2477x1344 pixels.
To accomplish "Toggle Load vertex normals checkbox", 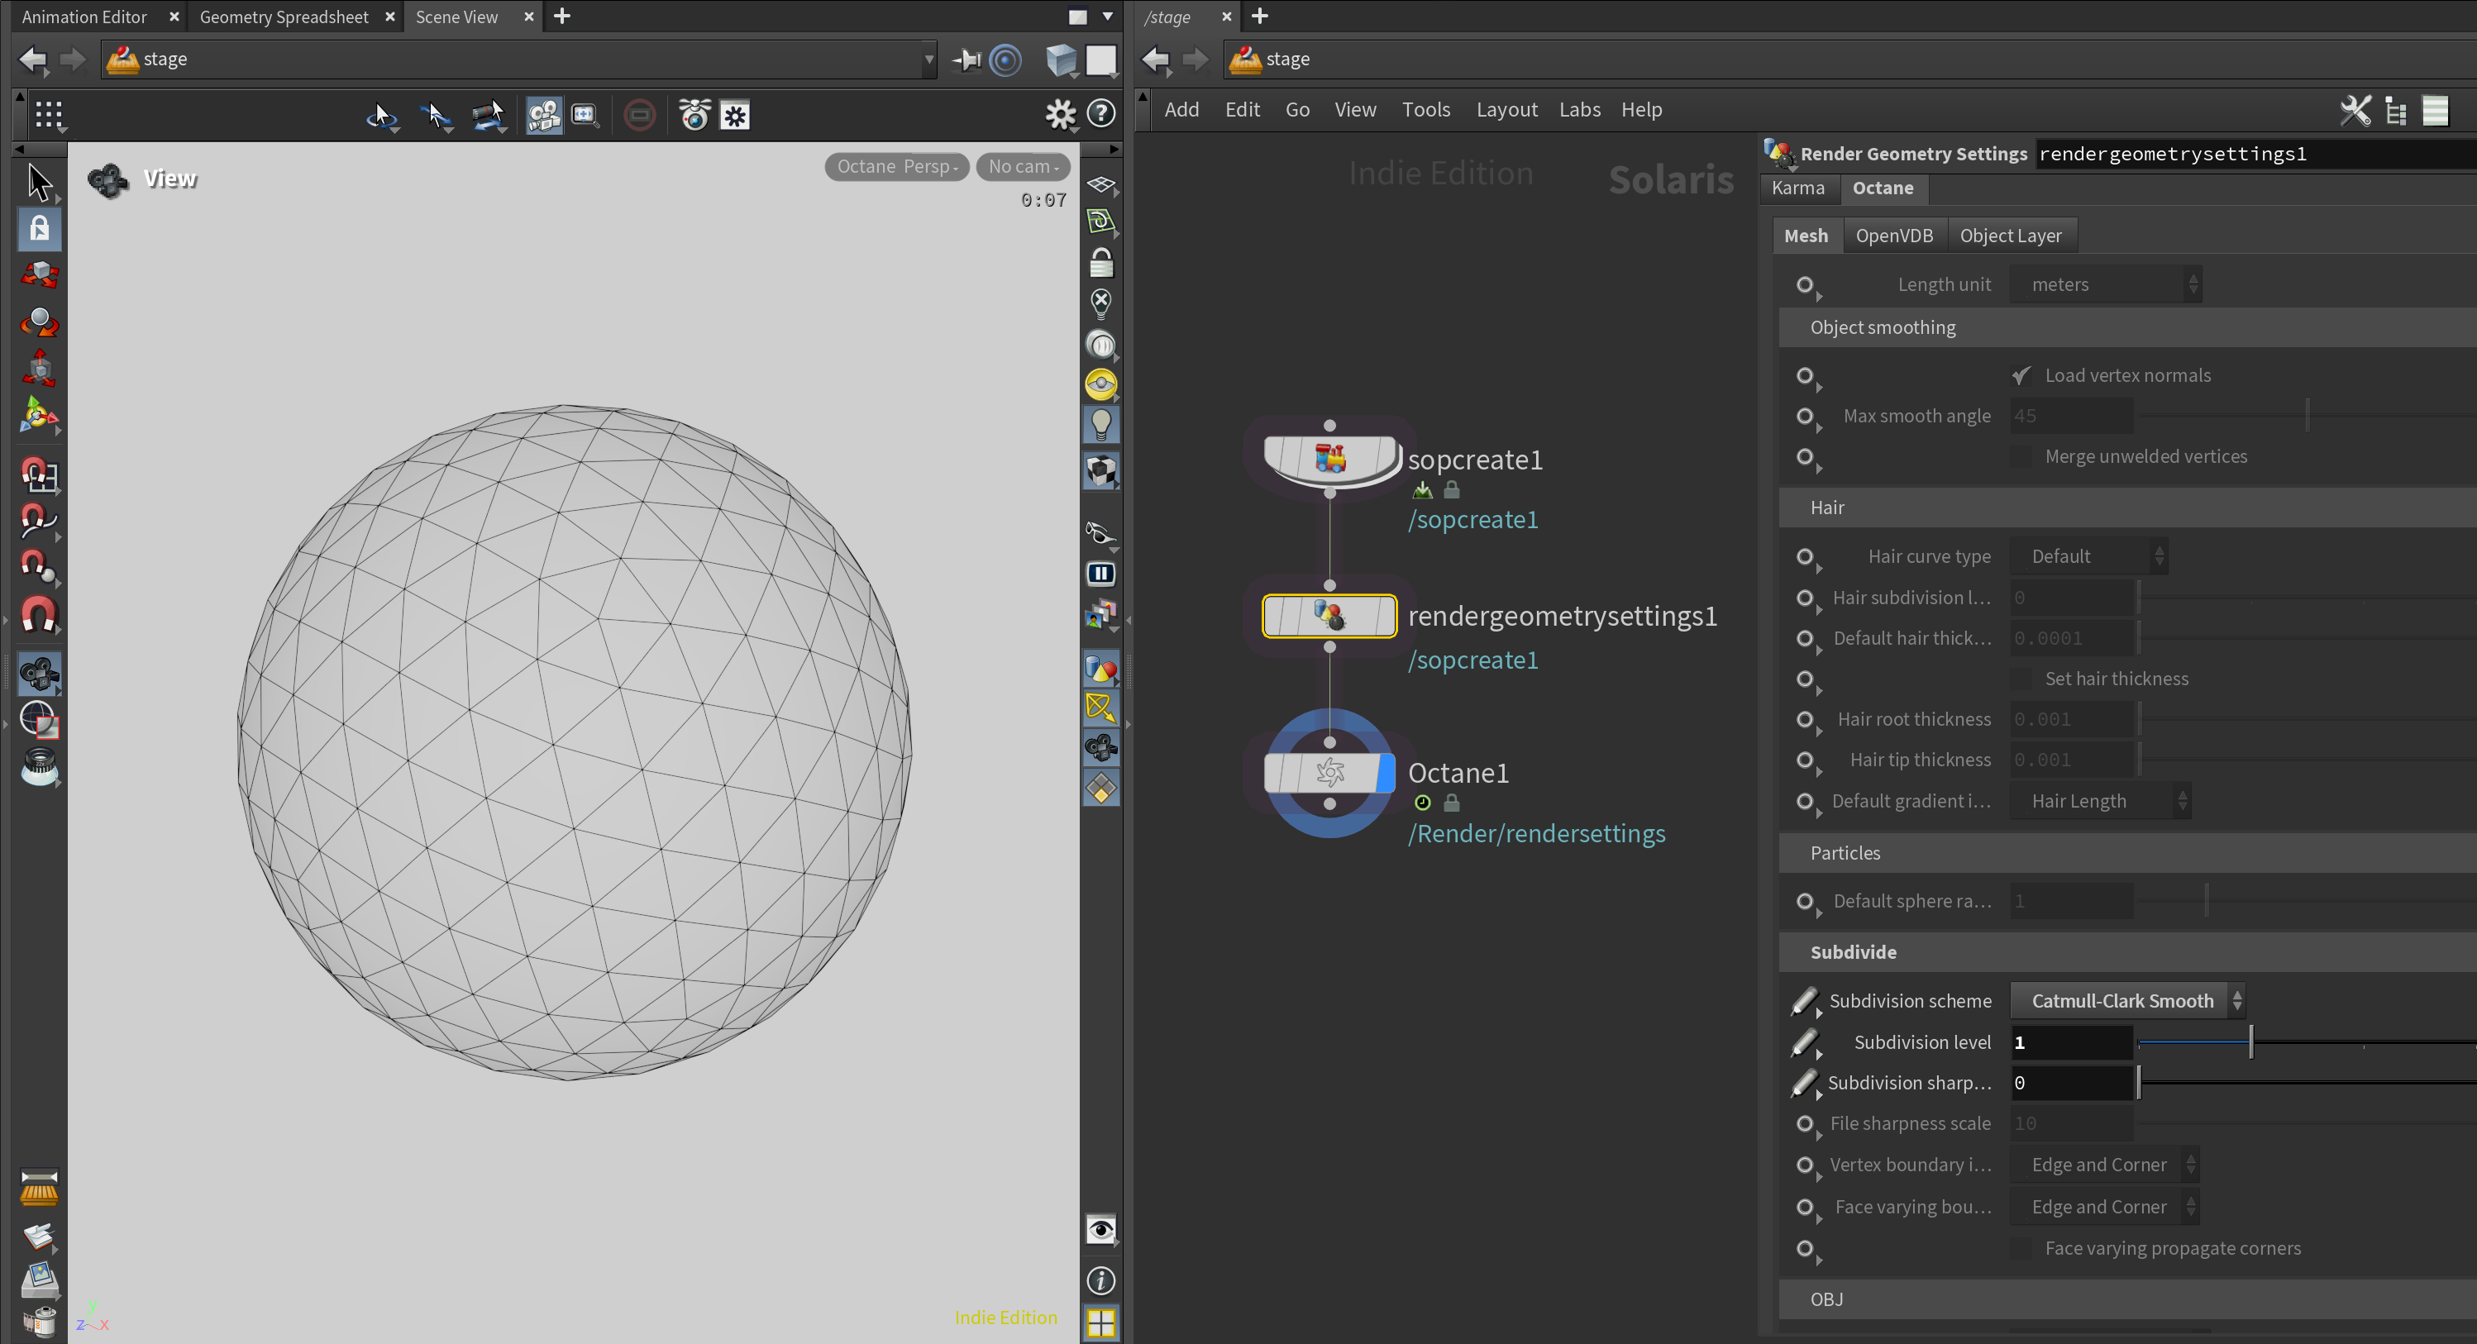I will point(2021,375).
